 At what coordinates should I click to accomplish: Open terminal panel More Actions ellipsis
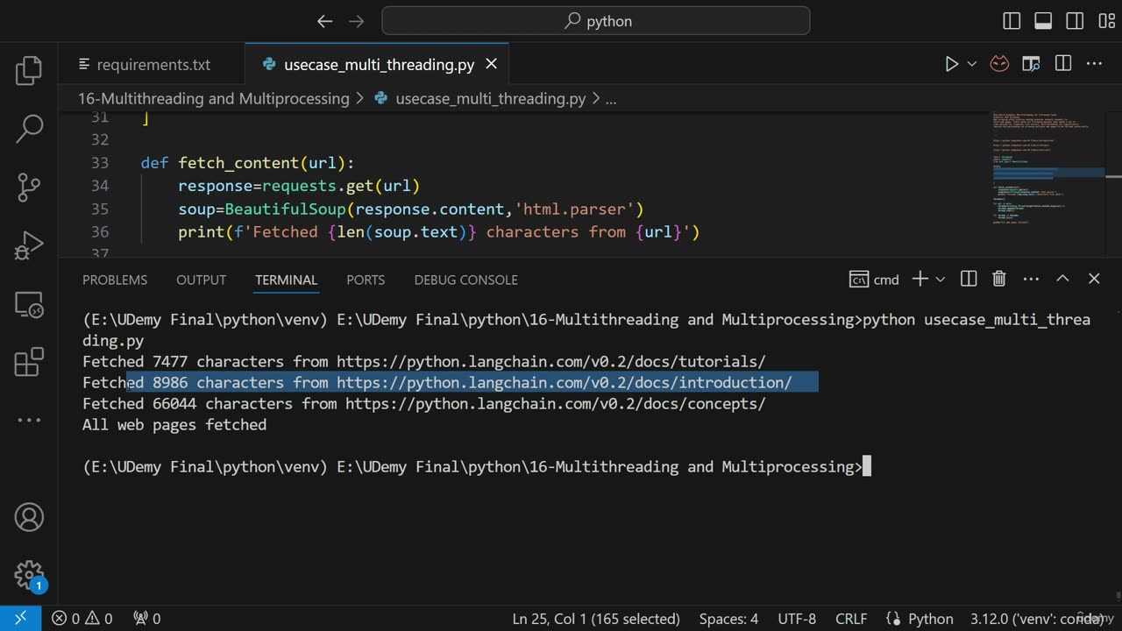click(x=1031, y=279)
